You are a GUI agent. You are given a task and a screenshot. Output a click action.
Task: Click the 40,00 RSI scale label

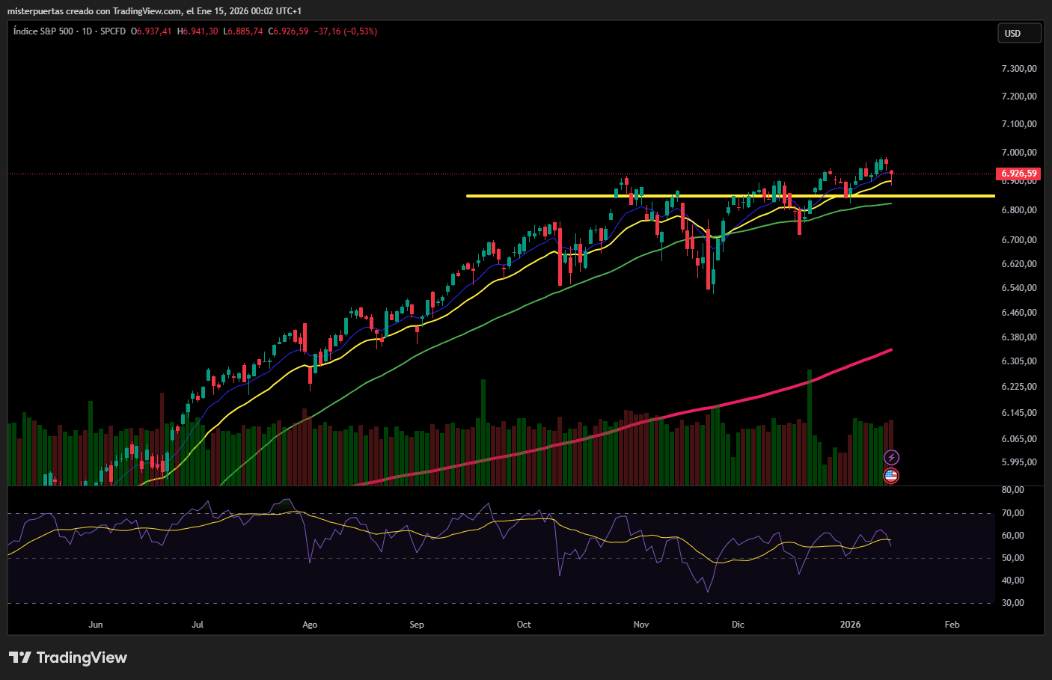(1013, 581)
